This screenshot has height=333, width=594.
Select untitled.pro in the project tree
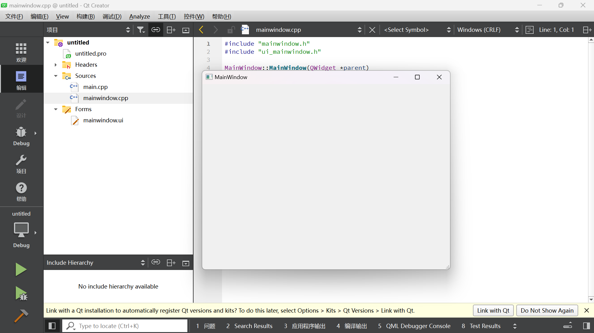tap(91, 53)
